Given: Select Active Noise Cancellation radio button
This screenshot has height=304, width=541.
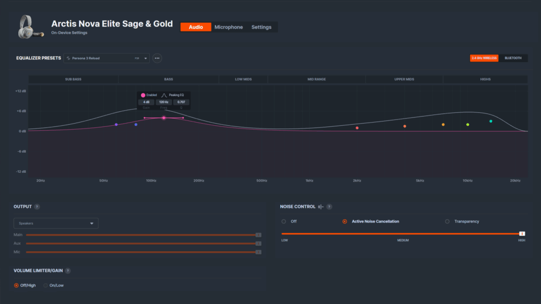Looking at the screenshot, I should click(x=345, y=221).
